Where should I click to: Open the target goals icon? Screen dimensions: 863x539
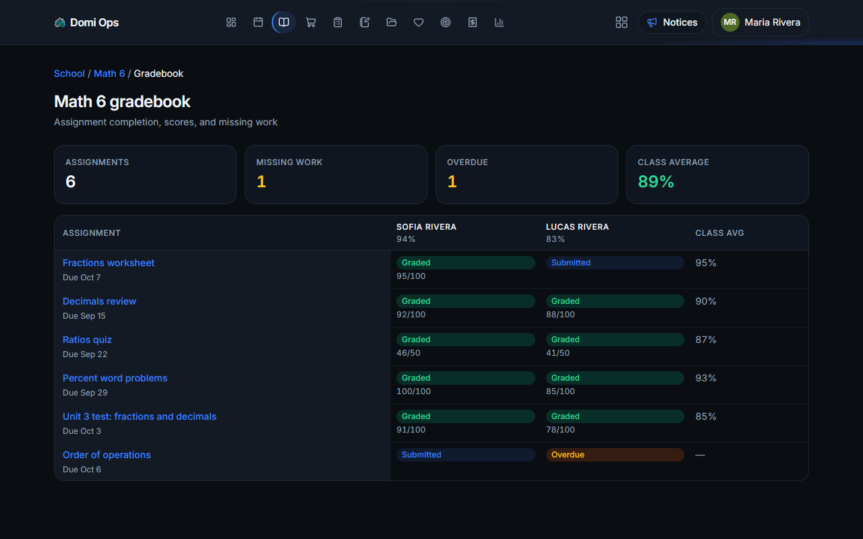point(446,22)
